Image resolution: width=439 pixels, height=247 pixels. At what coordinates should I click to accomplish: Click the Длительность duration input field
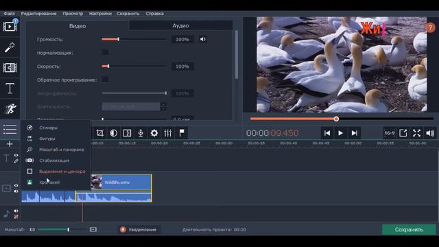(131, 106)
